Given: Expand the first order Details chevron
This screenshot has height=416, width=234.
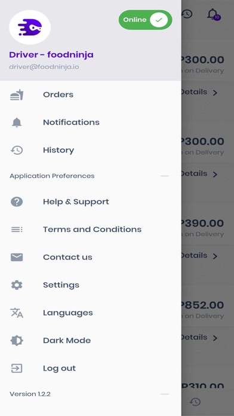Looking at the screenshot, I should coord(215,93).
